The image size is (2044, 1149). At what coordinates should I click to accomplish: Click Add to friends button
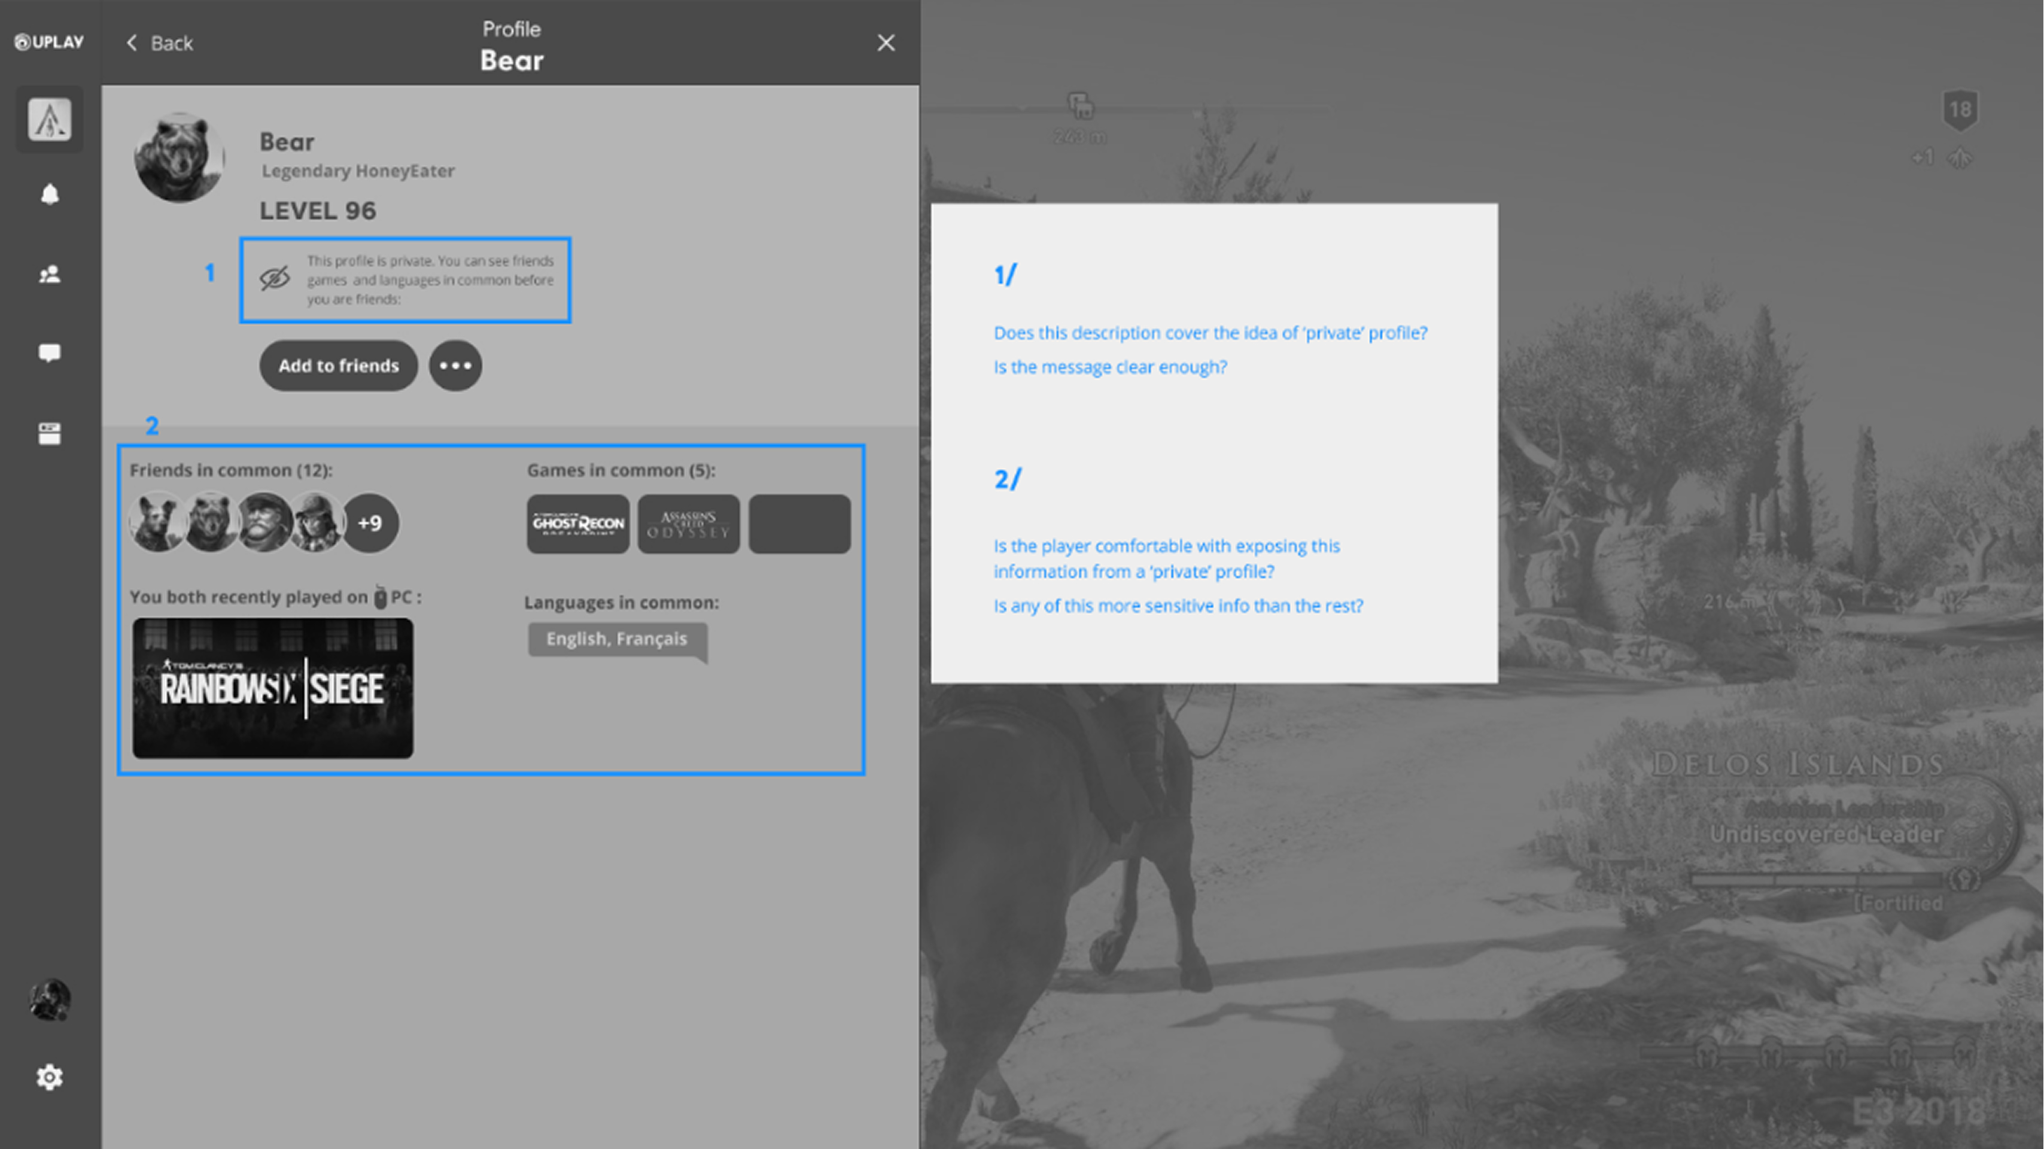(x=339, y=366)
